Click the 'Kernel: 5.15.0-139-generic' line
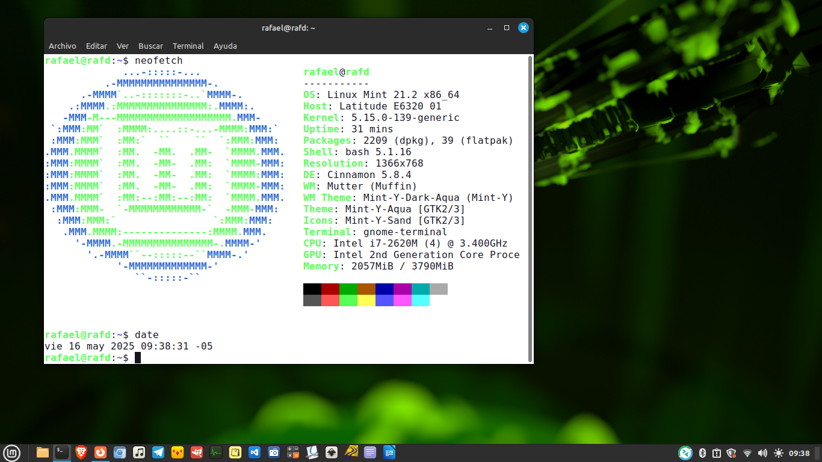Image resolution: width=822 pixels, height=462 pixels. coord(382,117)
